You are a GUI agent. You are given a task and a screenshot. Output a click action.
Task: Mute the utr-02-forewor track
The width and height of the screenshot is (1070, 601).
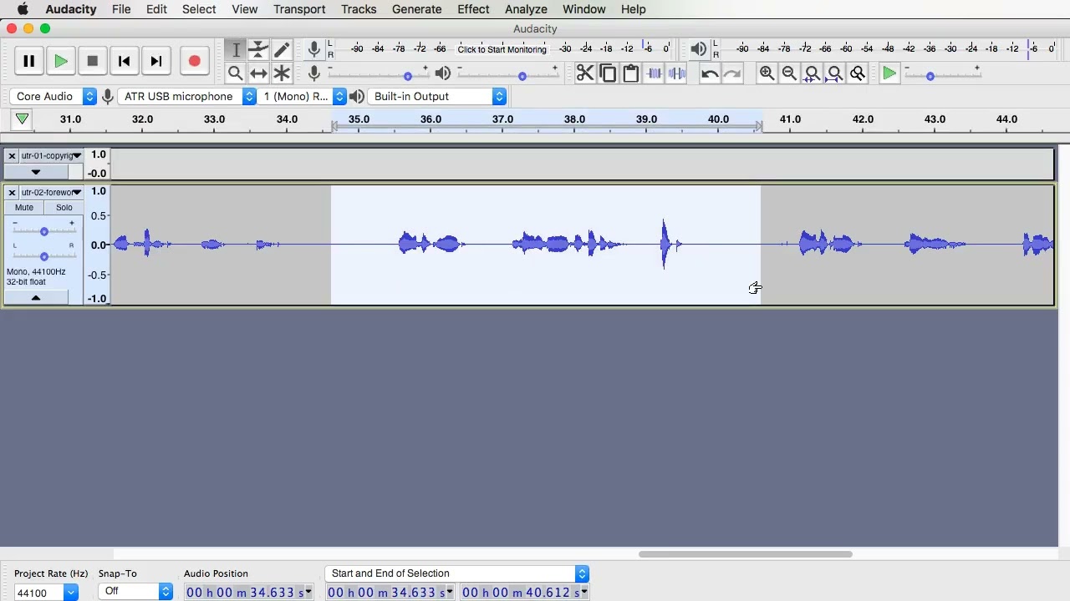coord(24,207)
